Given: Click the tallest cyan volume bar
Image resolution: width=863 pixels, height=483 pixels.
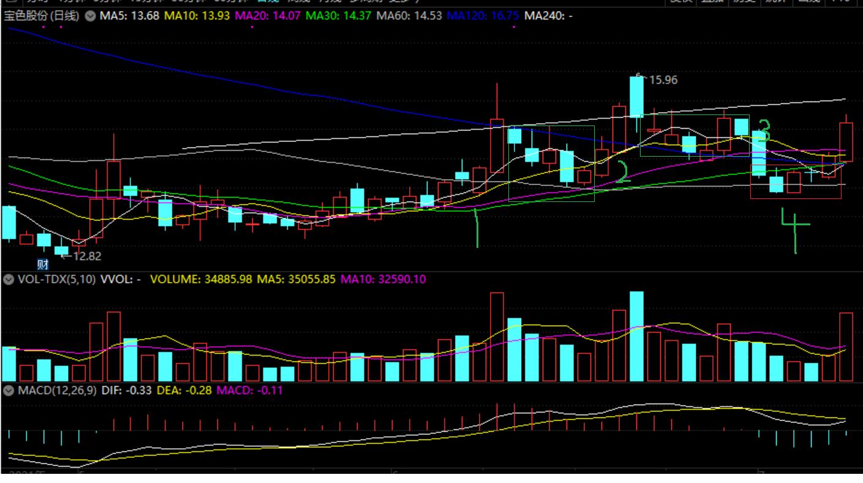Looking at the screenshot, I should (636, 335).
